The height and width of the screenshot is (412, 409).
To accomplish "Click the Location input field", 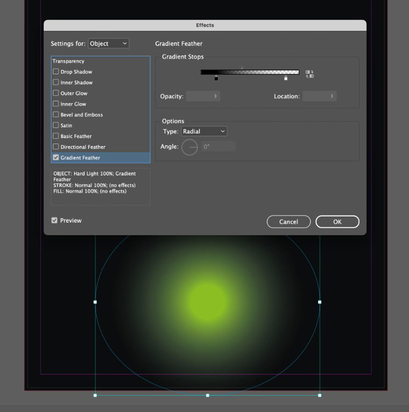I will click(x=319, y=96).
